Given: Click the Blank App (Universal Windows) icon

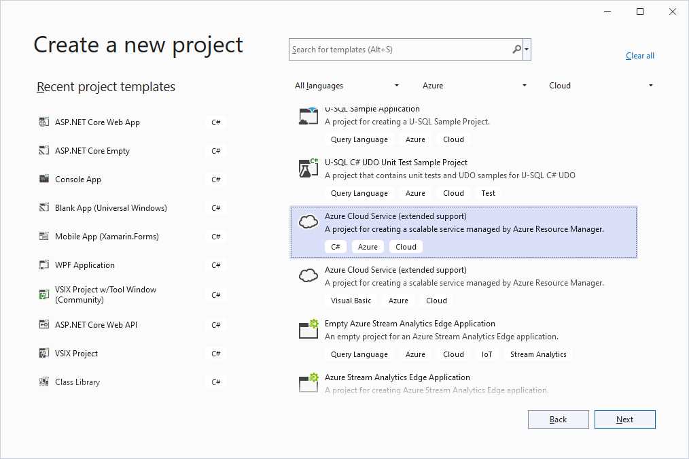Looking at the screenshot, I should click(x=44, y=207).
